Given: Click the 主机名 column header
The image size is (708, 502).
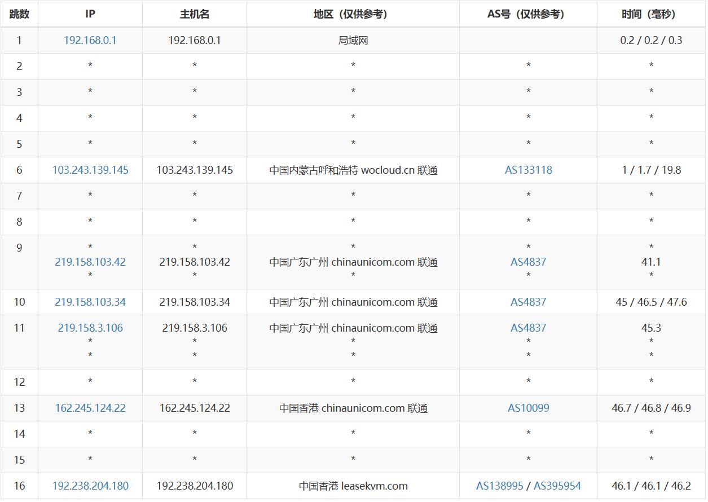Looking at the screenshot, I should 195,14.
